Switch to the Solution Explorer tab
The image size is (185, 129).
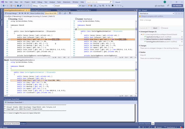145,124
